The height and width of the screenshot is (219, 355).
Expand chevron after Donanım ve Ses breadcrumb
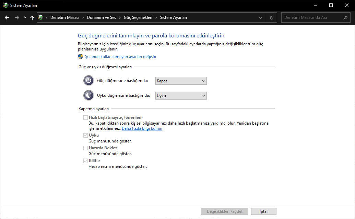[120, 18]
